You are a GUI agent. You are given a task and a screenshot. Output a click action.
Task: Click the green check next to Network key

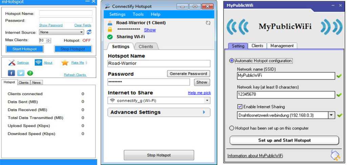click(339, 95)
